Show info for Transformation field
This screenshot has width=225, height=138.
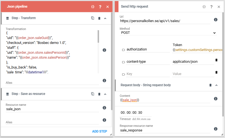(x=104, y=50)
